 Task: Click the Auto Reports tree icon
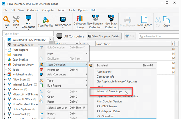pos(9,50)
